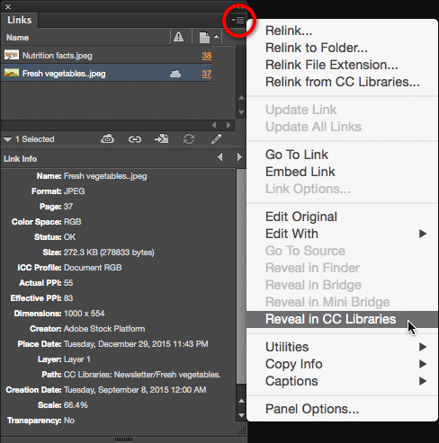The image size is (439, 443).
Task: Click the Link Info scrollbar thumb
Action: click(241, 276)
